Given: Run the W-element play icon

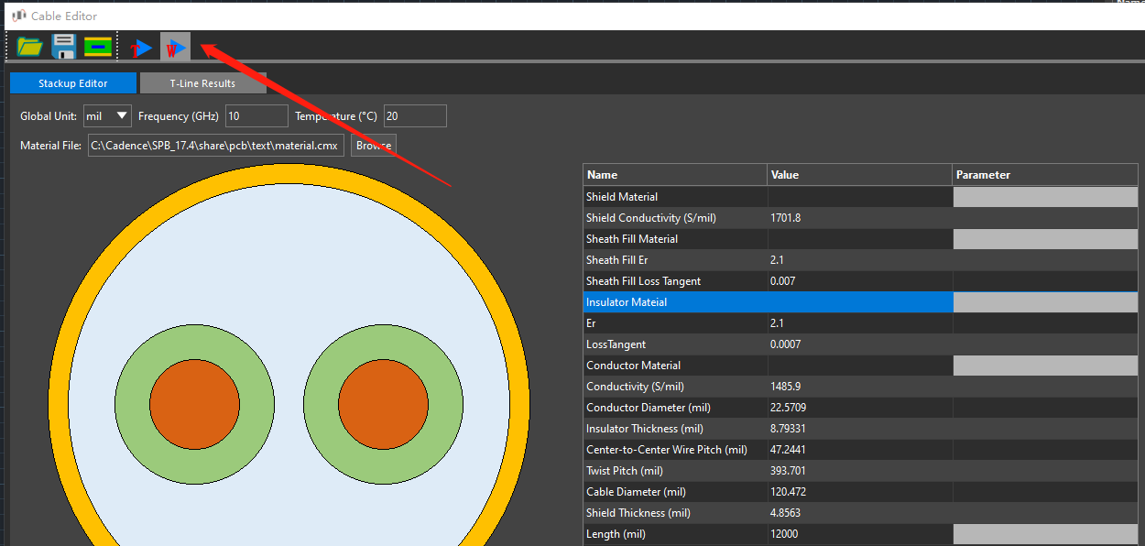Looking at the screenshot, I should [175, 48].
